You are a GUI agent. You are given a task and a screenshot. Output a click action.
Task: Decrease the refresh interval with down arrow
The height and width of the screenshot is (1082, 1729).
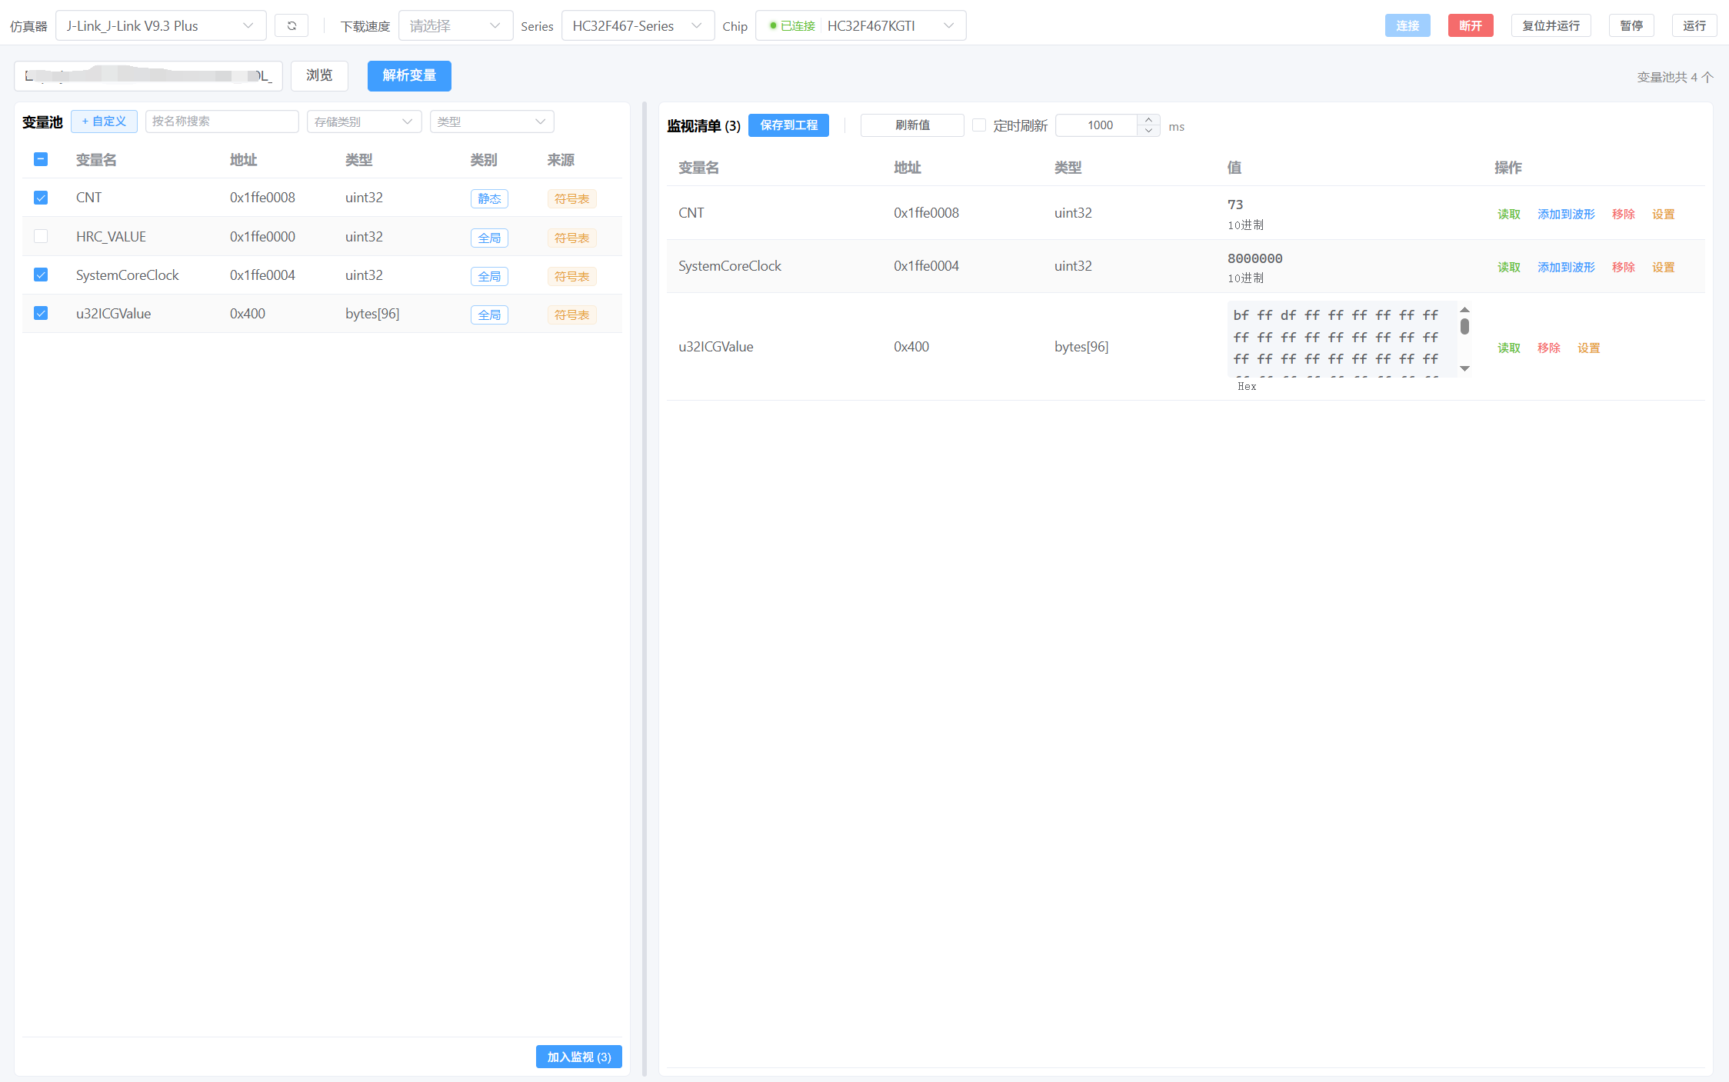click(1148, 131)
